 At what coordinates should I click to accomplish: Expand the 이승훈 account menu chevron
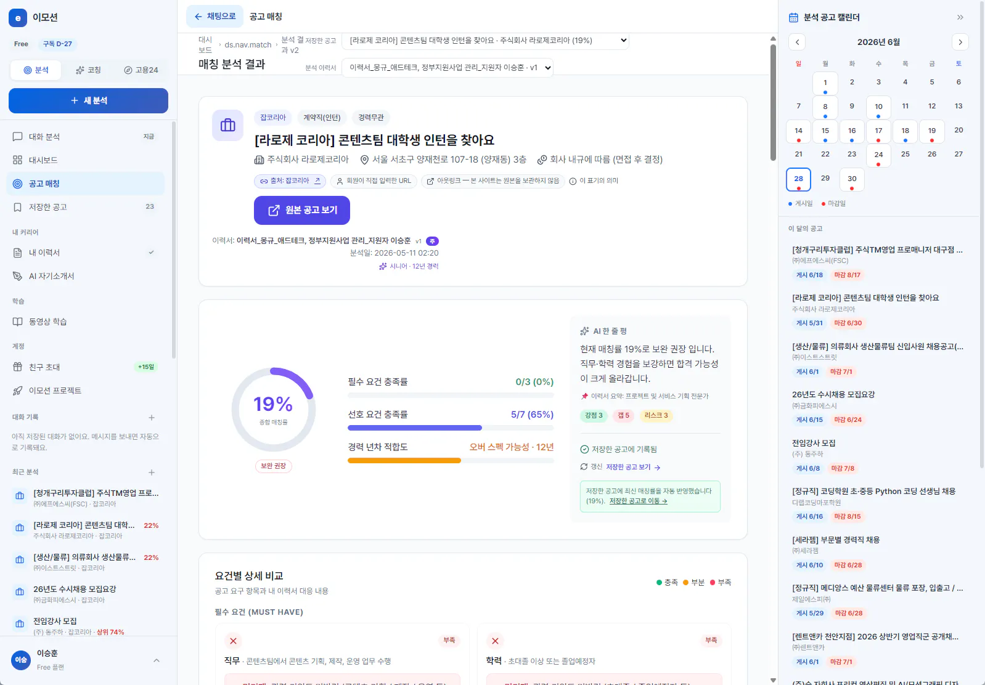[x=157, y=660]
